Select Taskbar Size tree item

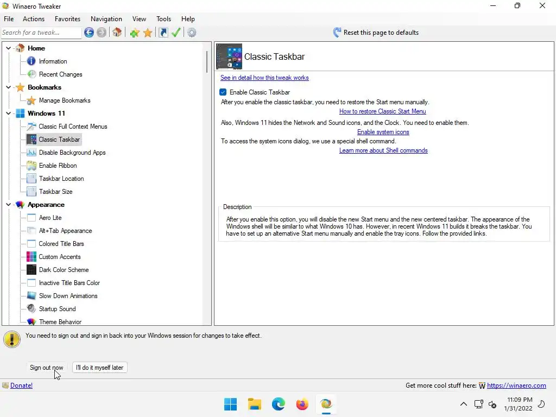pyautogui.click(x=56, y=192)
